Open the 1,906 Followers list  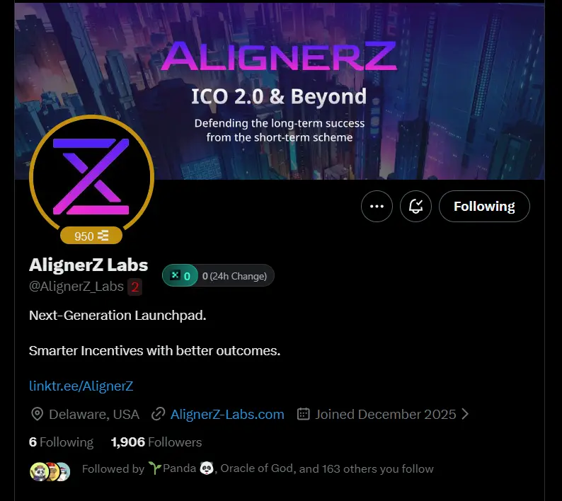(x=156, y=442)
